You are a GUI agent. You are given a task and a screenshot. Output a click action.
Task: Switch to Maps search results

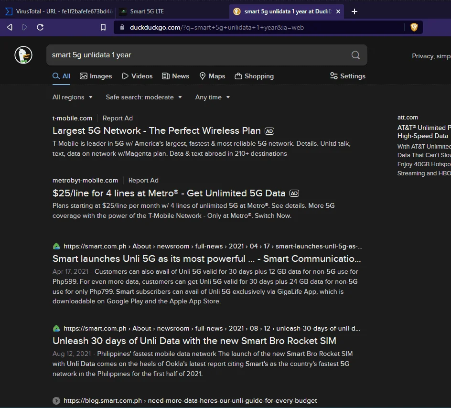pos(212,76)
